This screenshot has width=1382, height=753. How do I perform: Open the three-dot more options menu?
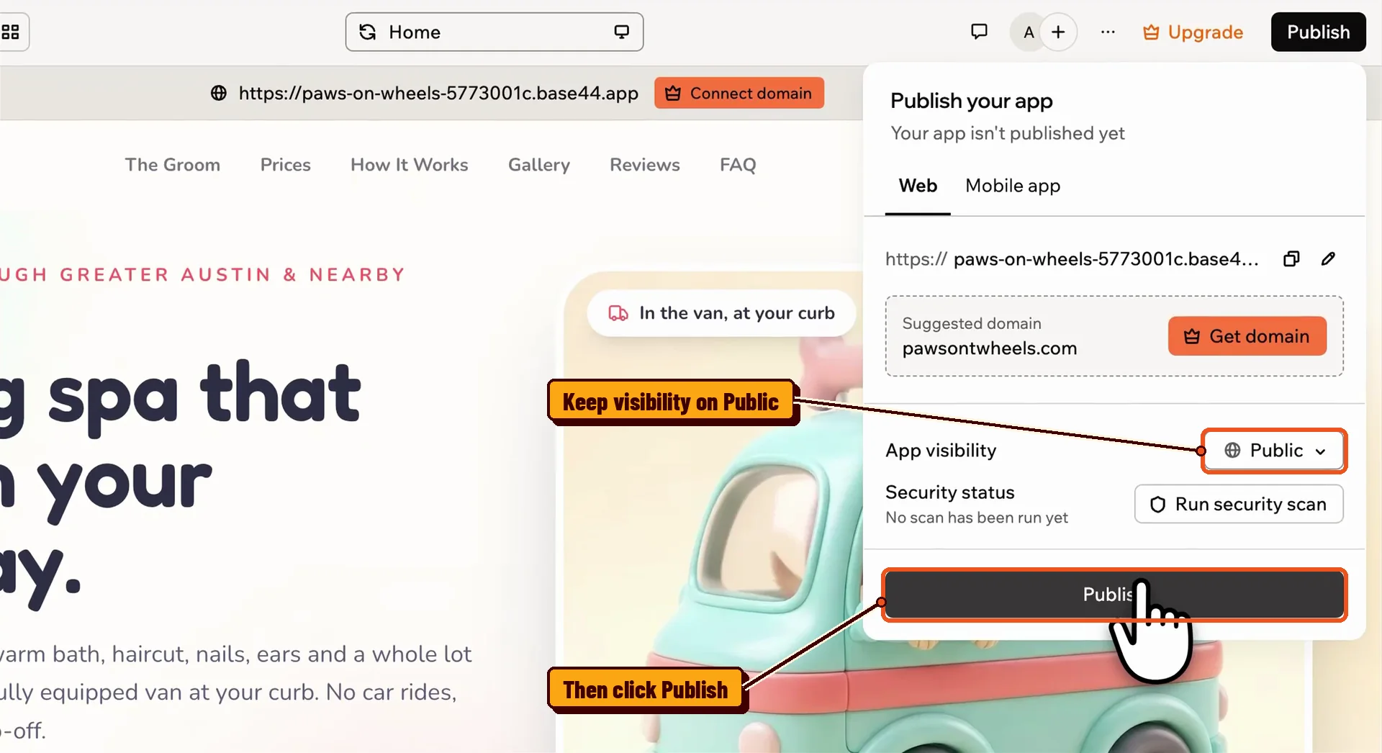[1108, 32]
